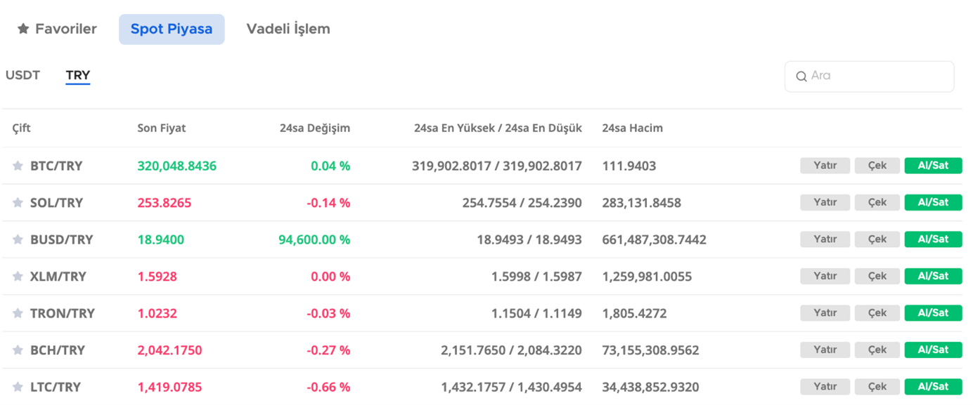Switch to the Vadeli İşlem tab
The height and width of the screenshot is (405, 973).
288,29
